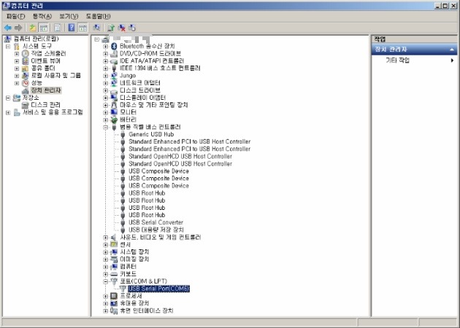Click the 디스크 관리 icon
This screenshot has width=460, height=328.
pyautogui.click(x=26, y=105)
